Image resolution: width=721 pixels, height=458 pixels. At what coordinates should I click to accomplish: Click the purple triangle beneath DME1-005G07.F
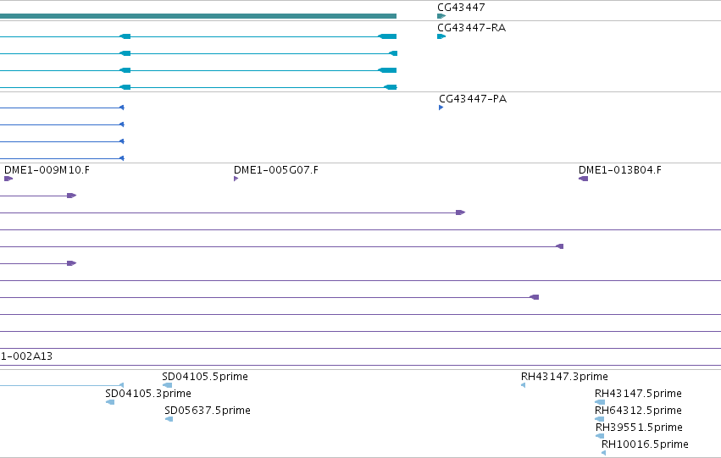click(236, 179)
